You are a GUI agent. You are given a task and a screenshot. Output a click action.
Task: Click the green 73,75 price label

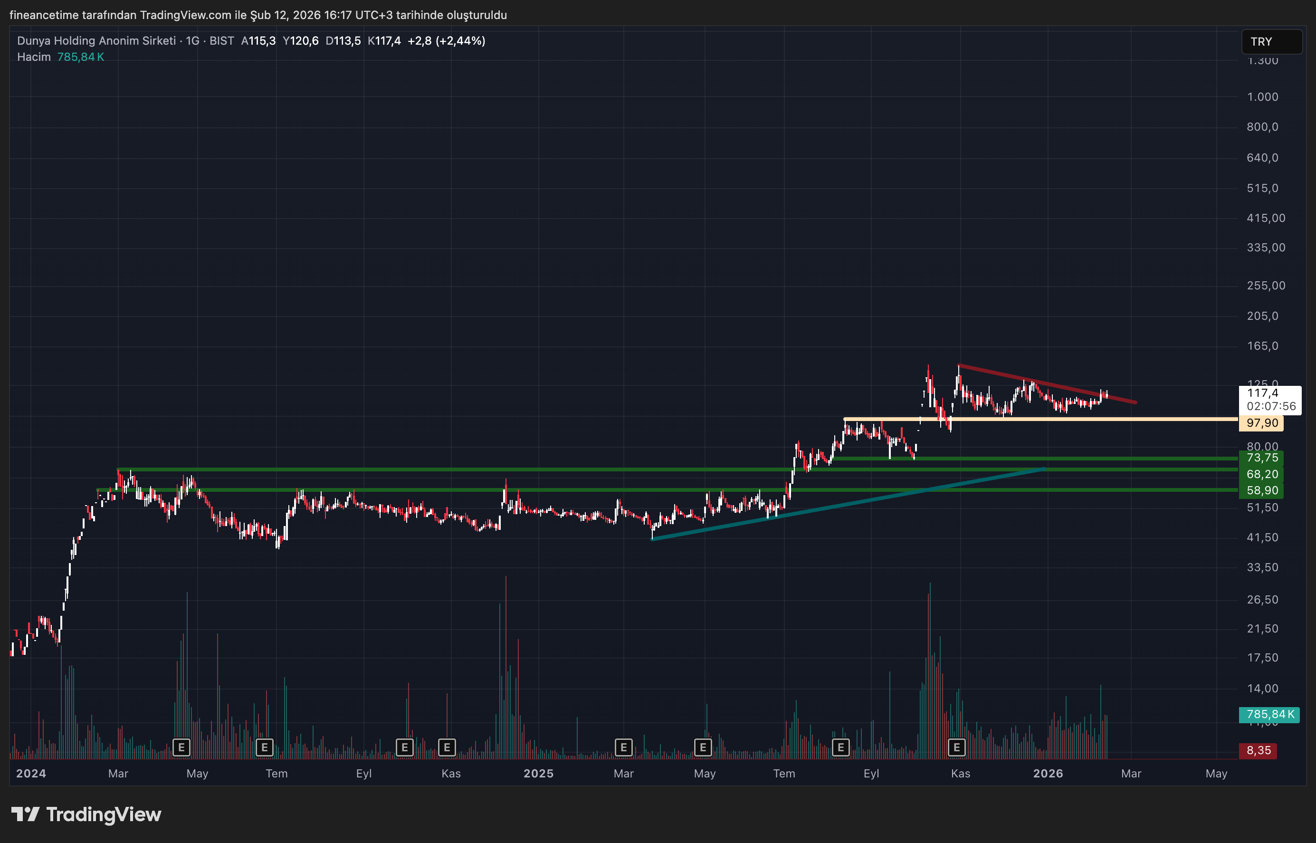1261,458
